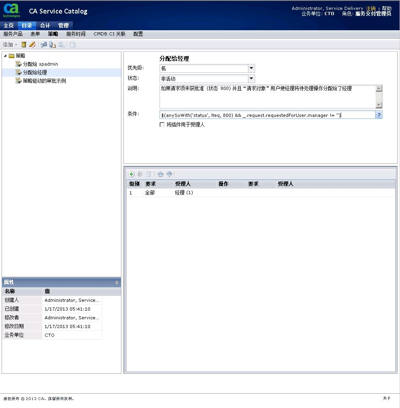400x408 pixels.
Task: Click the green plus add level icon
Action: 131,174
